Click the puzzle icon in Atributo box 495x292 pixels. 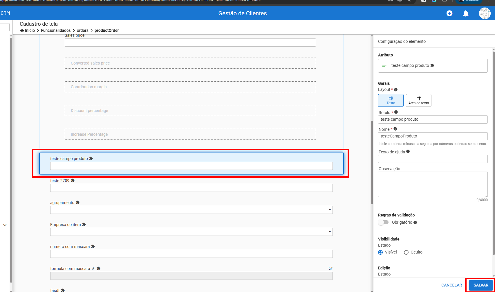coord(432,65)
